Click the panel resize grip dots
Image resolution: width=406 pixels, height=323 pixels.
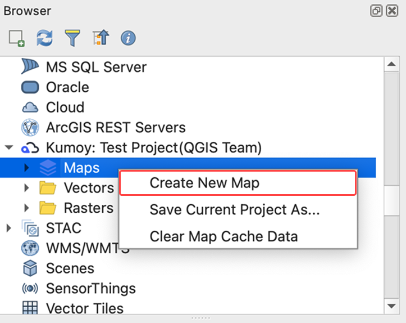click(200, 318)
